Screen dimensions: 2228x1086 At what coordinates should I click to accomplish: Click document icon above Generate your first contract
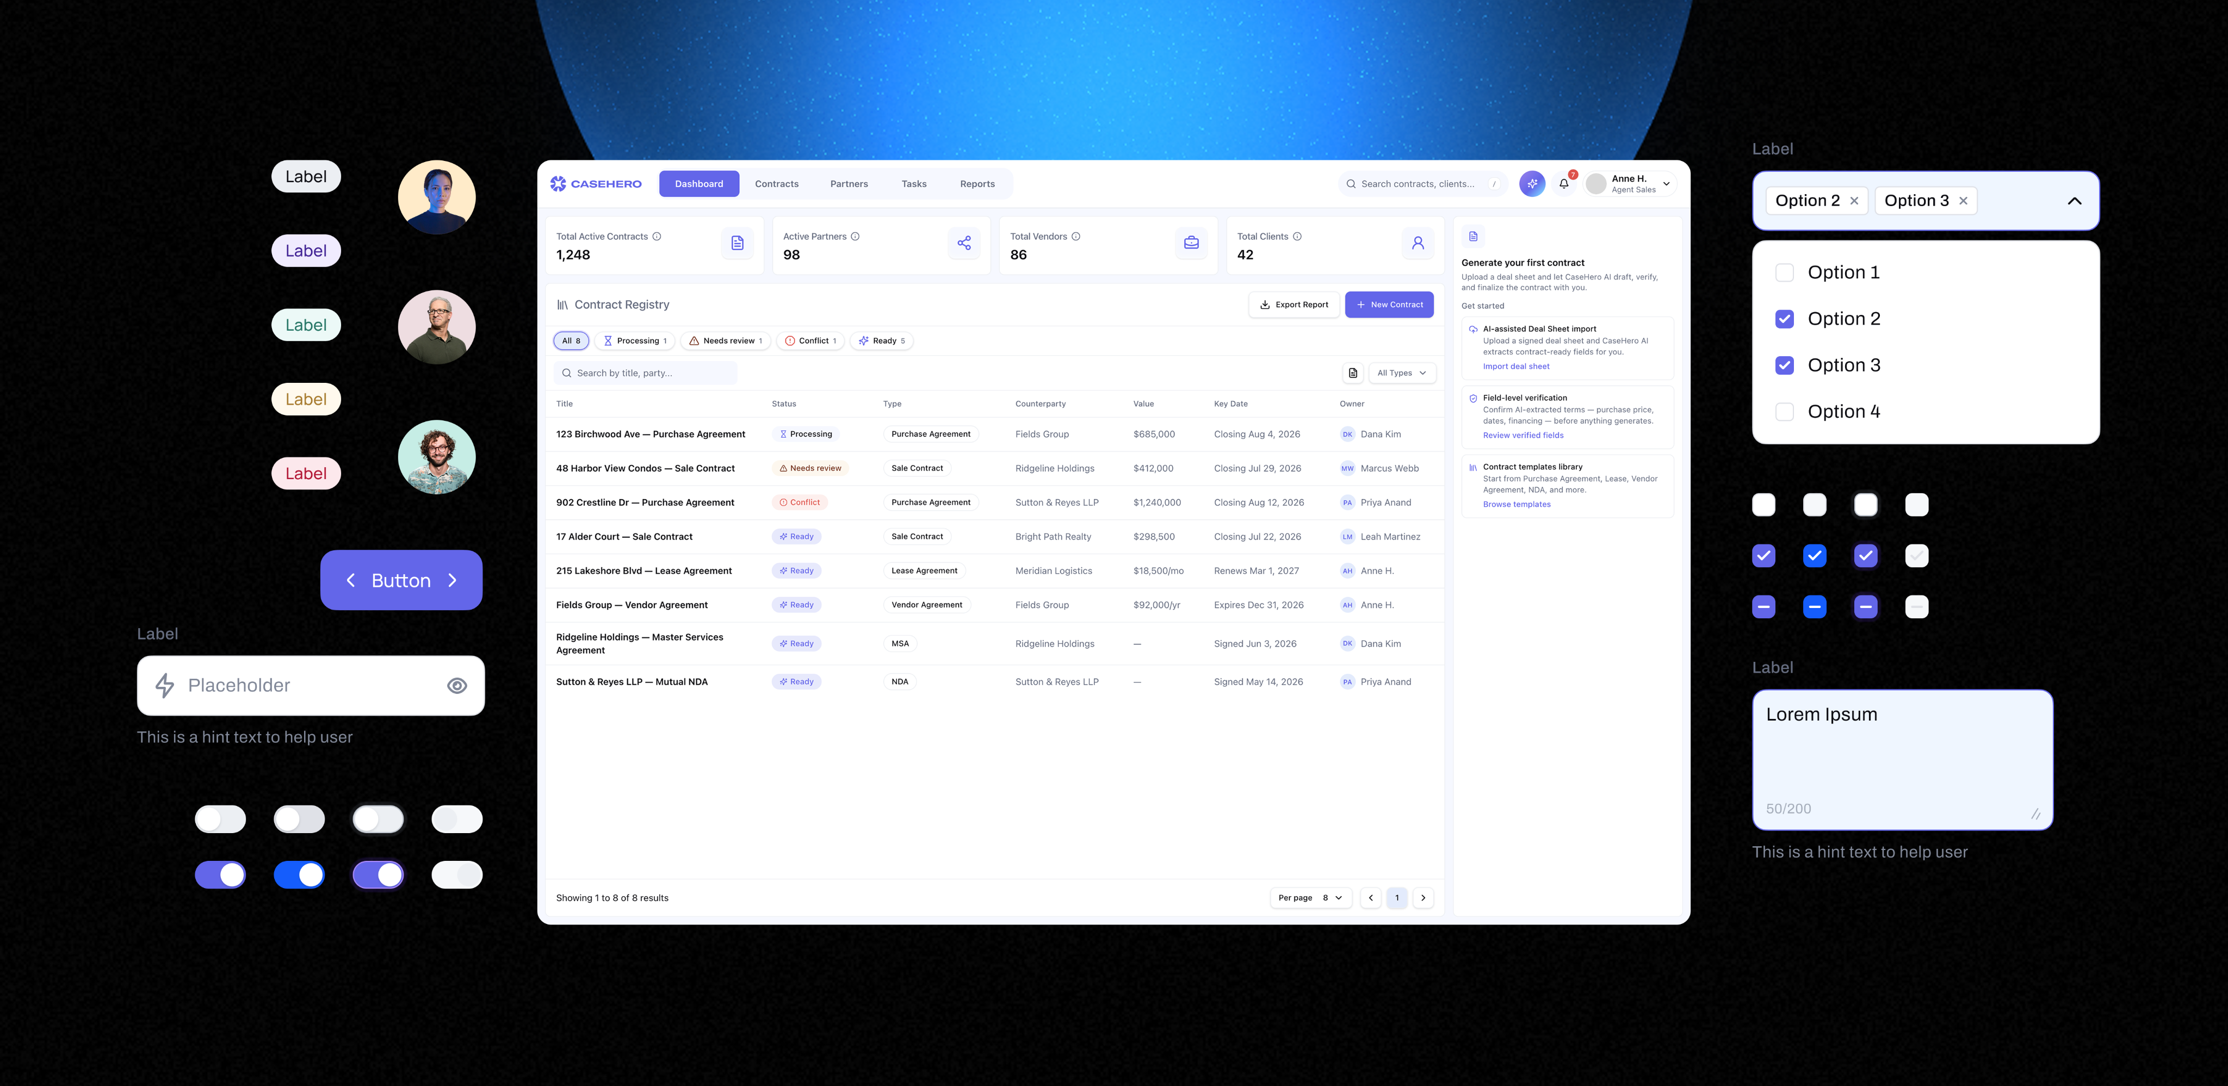tap(1473, 236)
